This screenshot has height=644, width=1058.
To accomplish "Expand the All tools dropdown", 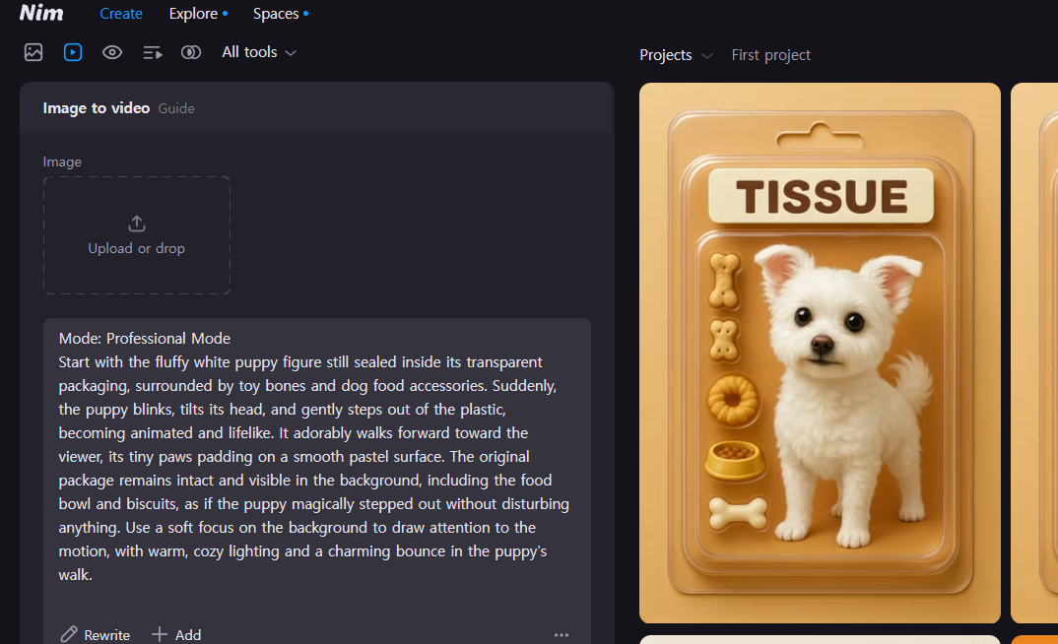I will coord(259,52).
